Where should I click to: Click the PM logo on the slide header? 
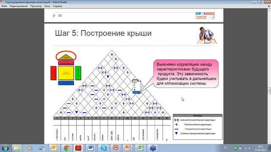[205, 16]
